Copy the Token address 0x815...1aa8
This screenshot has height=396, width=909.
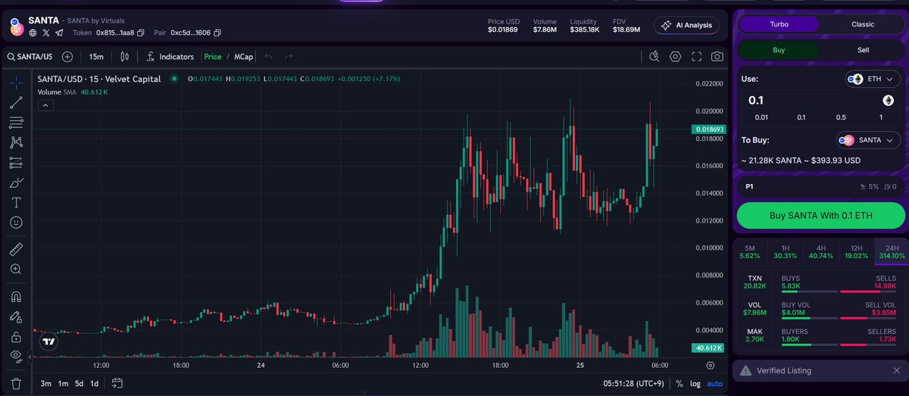tap(141, 33)
